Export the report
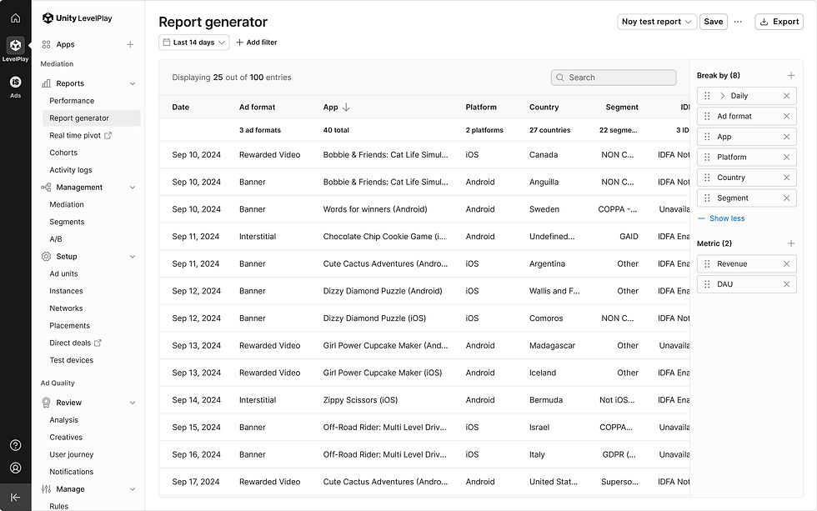The height and width of the screenshot is (511, 817). tap(779, 22)
